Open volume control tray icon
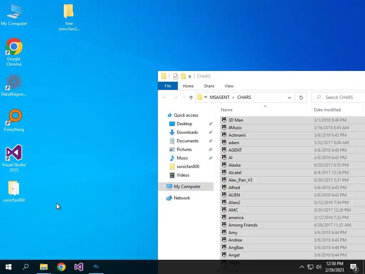The height and width of the screenshot is (274, 365). coord(319,267)
